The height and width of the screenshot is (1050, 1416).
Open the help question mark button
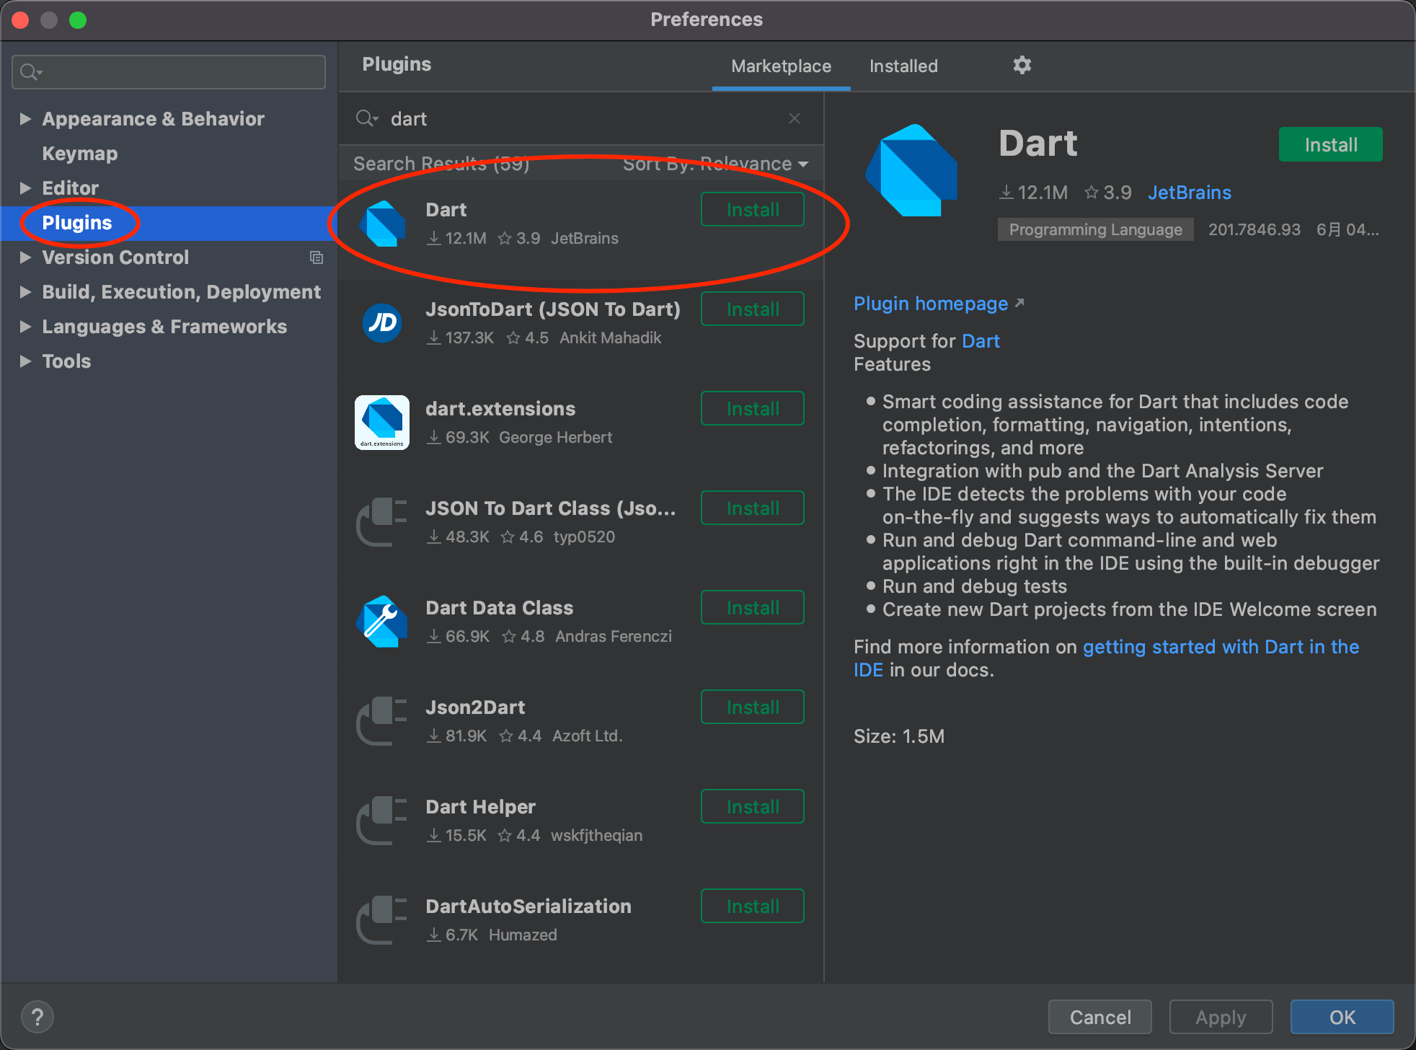37,1017
